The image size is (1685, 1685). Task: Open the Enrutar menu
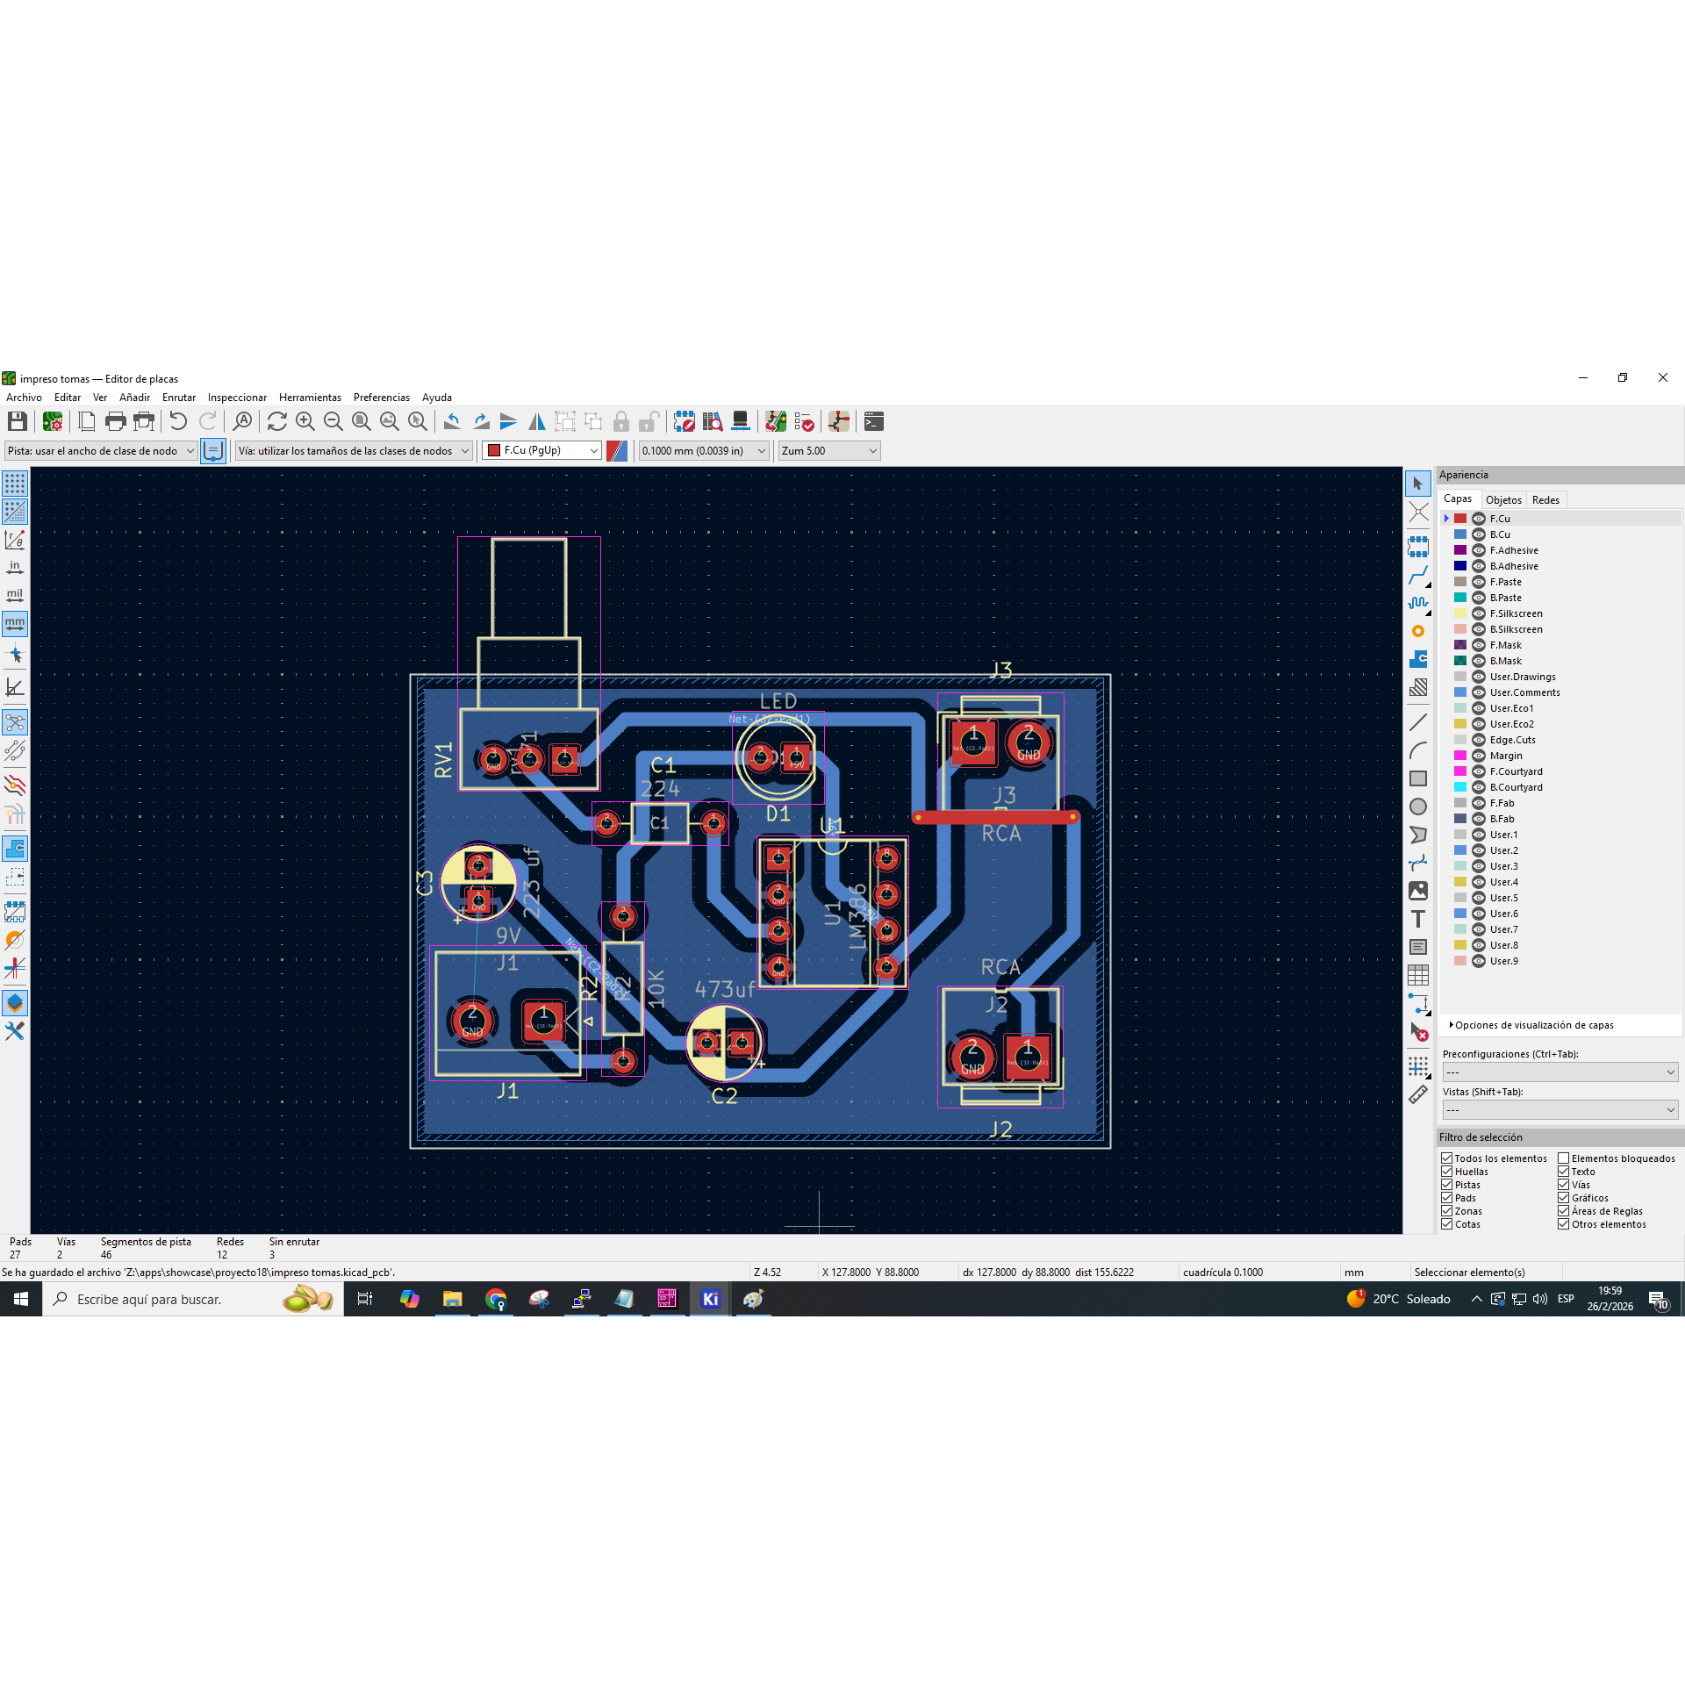(179, 398)
